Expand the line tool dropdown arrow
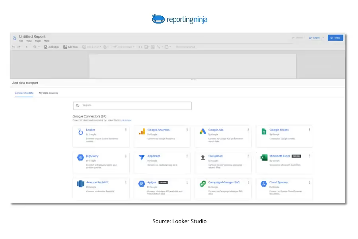 (162, 47)
